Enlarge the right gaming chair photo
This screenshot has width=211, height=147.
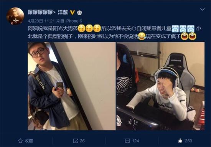point(160,86)
